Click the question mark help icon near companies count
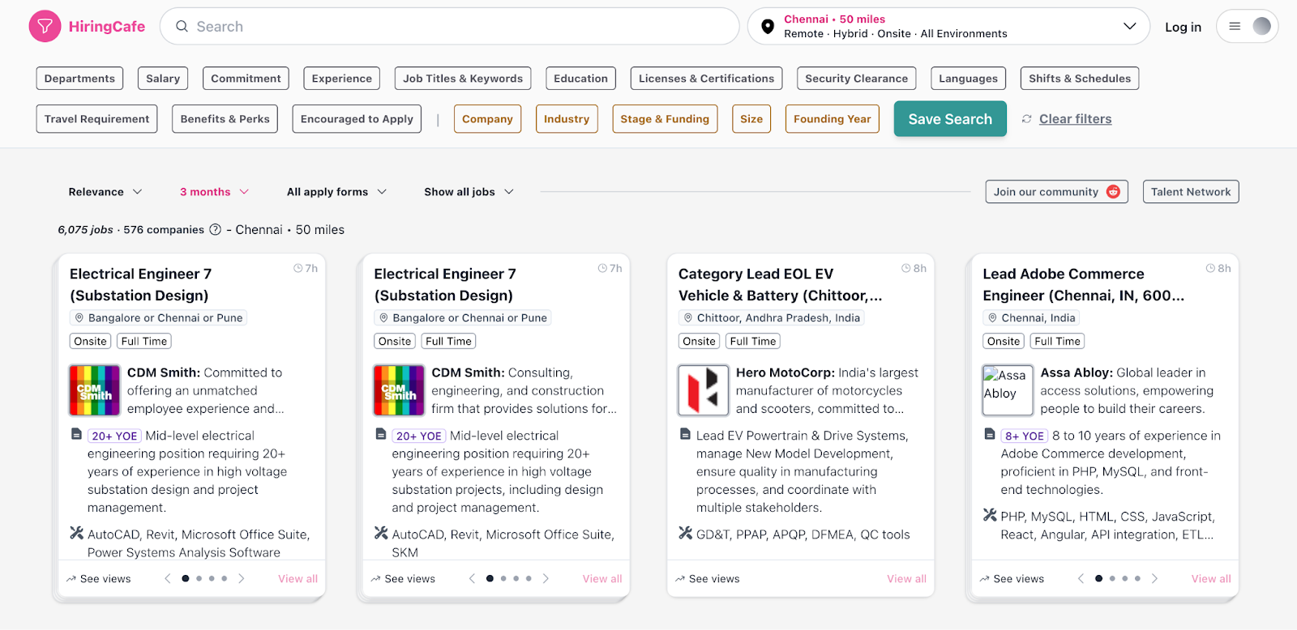 point(216,230)
